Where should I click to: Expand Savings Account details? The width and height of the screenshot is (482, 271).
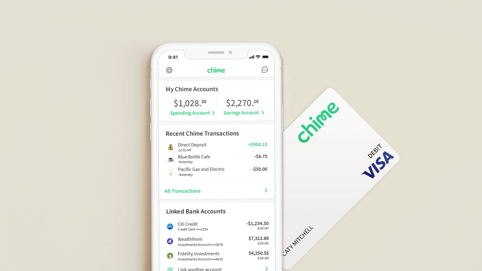tap(244, 112)
